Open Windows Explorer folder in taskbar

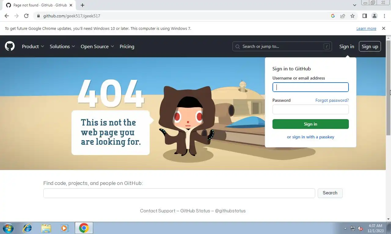click(46, 228)
